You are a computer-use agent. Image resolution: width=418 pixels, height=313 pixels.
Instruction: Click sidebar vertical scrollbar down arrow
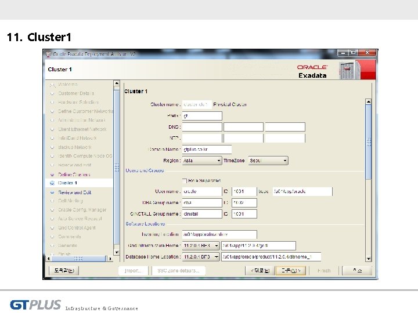(x=117, y=252)
